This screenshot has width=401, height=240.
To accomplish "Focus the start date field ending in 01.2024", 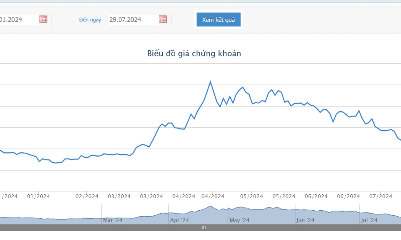I will (x=26, y=20).
